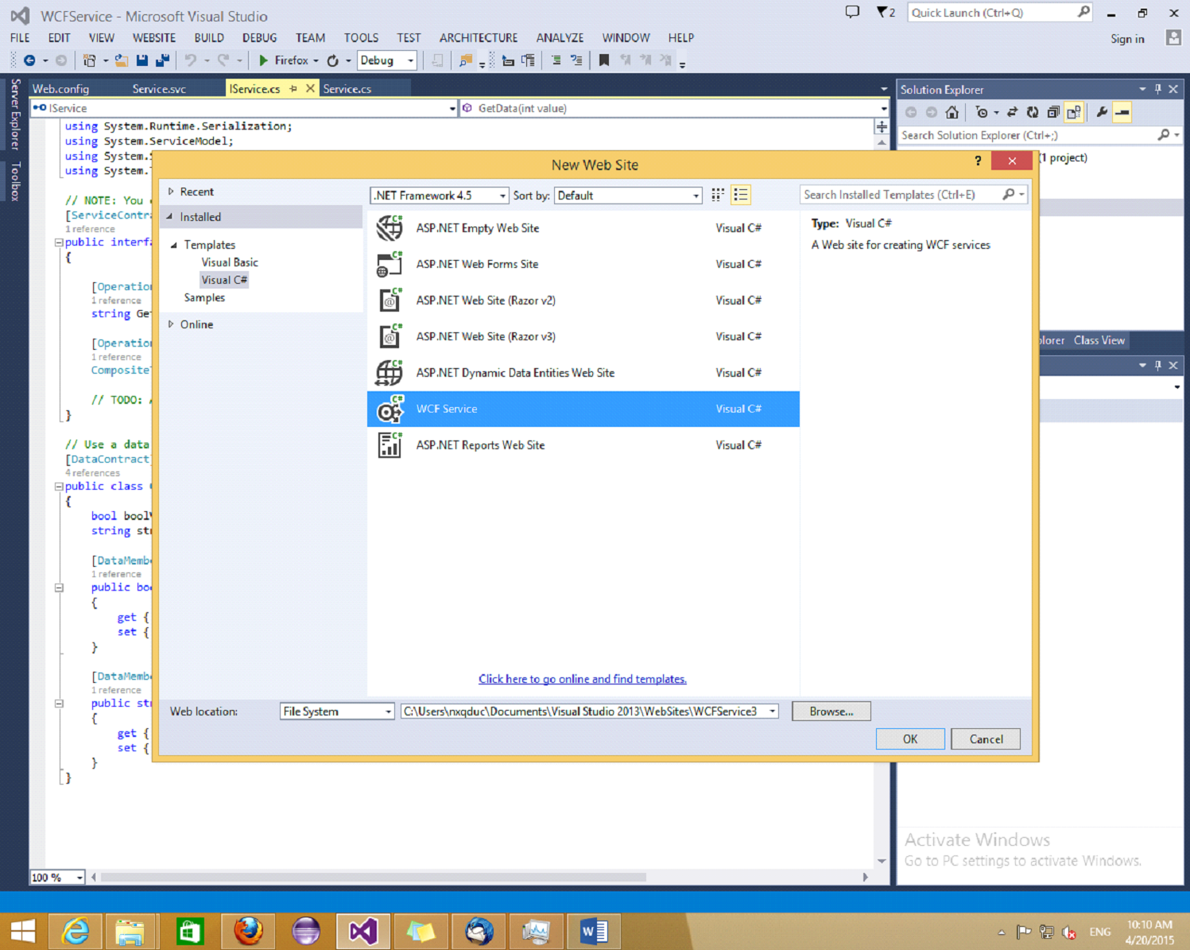Click the Save All icon in the toolbar
Viewport: 1190px width, 950px height.
click(161, 60)
